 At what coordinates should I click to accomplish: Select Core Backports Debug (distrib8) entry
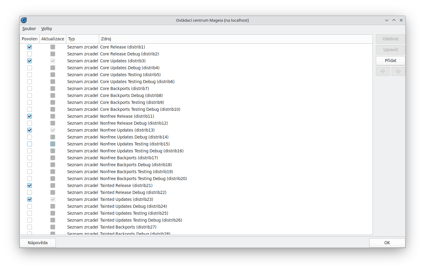(131, 95)
